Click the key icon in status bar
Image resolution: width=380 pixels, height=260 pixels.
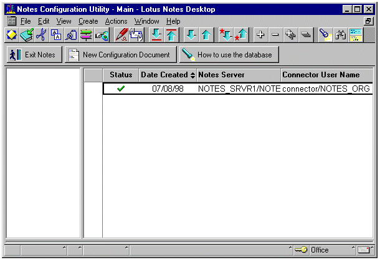(x=301, y=250)
